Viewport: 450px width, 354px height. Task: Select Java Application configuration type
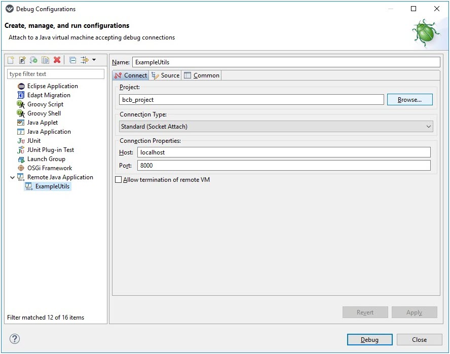point(49,132)
